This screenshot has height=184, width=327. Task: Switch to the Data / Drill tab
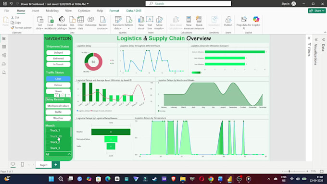click(134, 11)
